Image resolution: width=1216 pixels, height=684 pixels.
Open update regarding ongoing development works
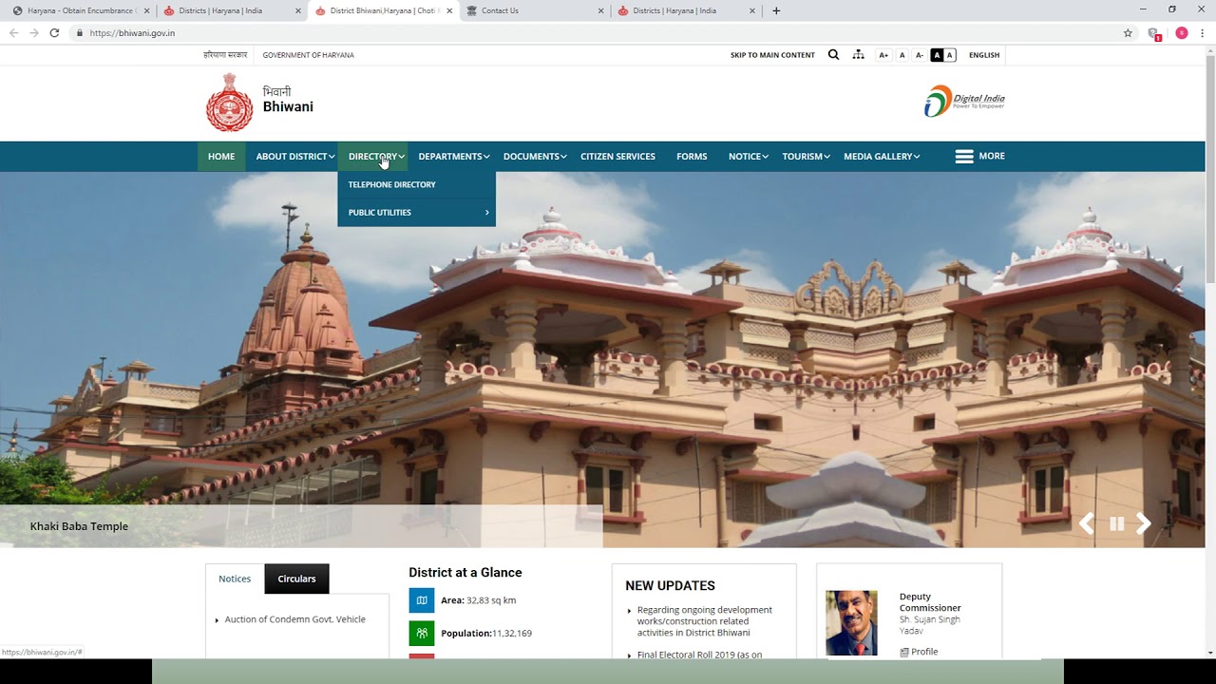[x=704, y=621]
